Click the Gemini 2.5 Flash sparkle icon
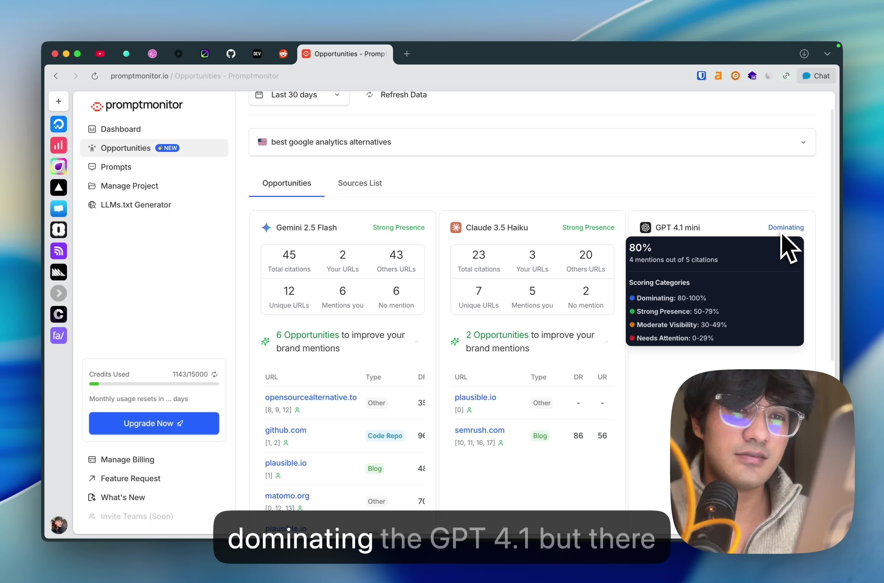The height and width of the screenshot is (583, 884). (x=266, y=228)
